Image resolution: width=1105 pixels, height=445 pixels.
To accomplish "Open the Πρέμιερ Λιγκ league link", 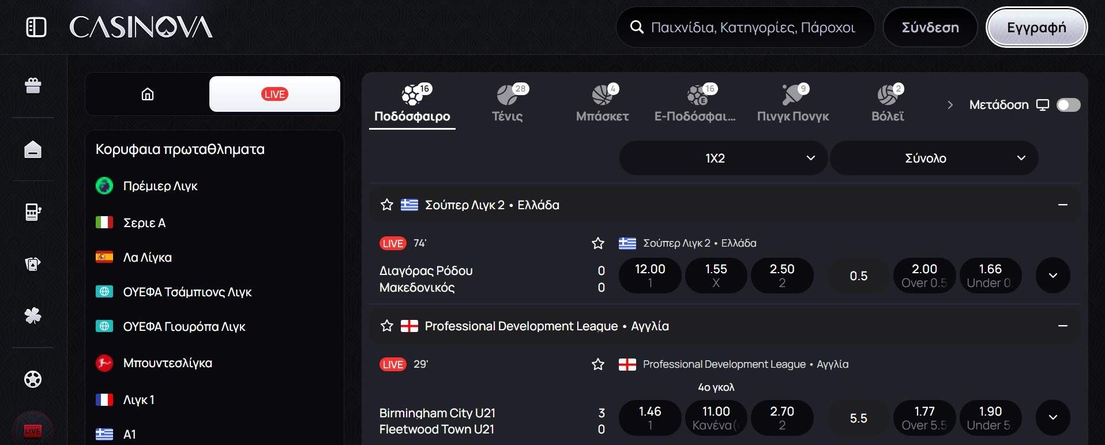I will tap(160, 186).
